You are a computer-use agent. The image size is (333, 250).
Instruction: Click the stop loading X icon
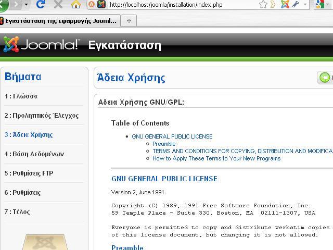point(58,4)
